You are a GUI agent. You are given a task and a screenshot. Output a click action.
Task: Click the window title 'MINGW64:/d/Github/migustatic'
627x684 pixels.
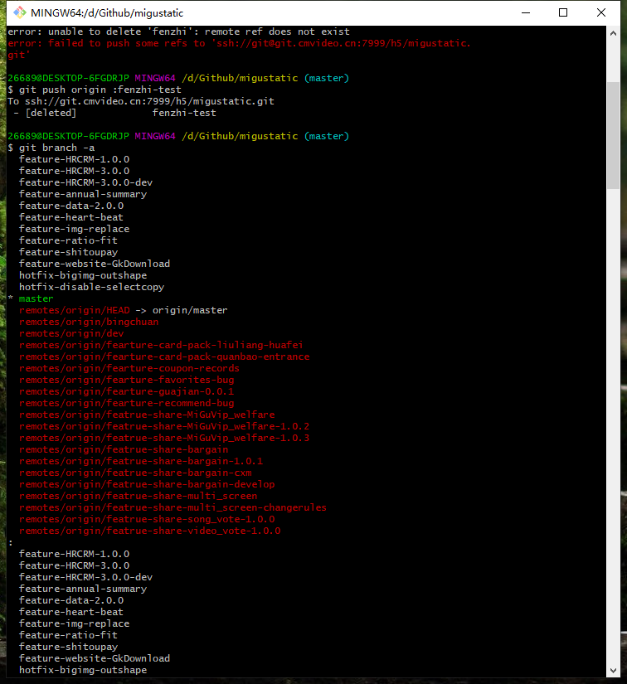107,13
